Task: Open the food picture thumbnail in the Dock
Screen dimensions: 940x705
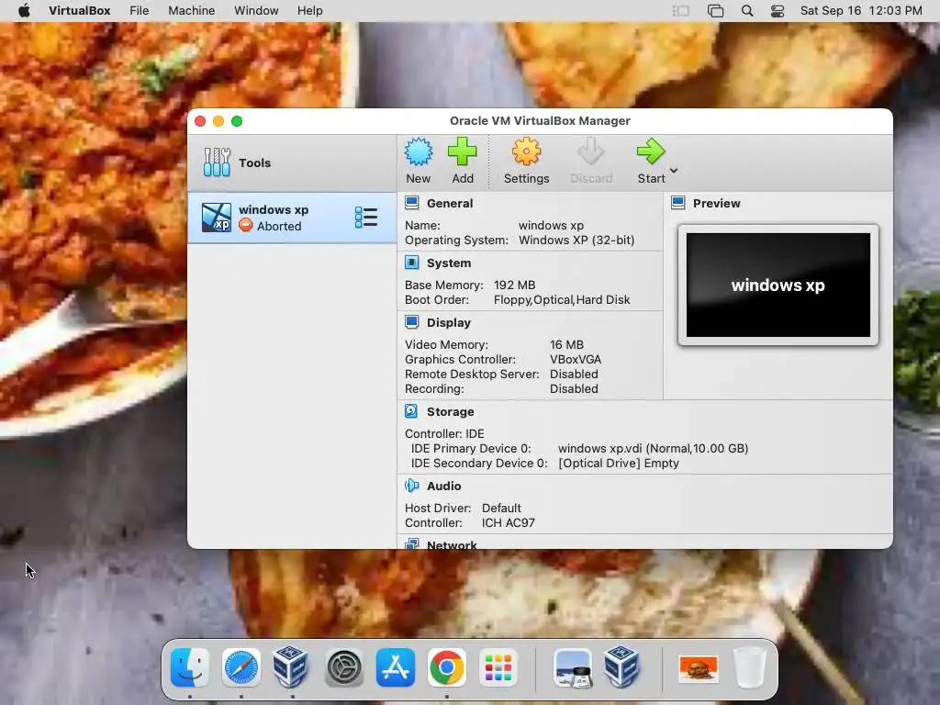Action: pyautogui.click(x=698, y=668)
